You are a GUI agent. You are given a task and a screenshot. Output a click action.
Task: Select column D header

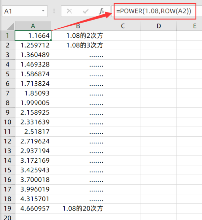coord(159,26)
